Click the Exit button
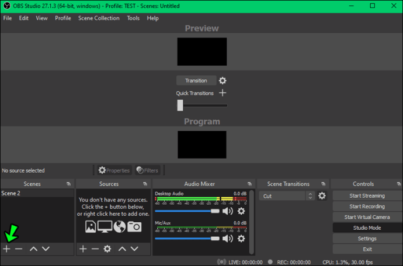The image size is (403, 266). 367,249
